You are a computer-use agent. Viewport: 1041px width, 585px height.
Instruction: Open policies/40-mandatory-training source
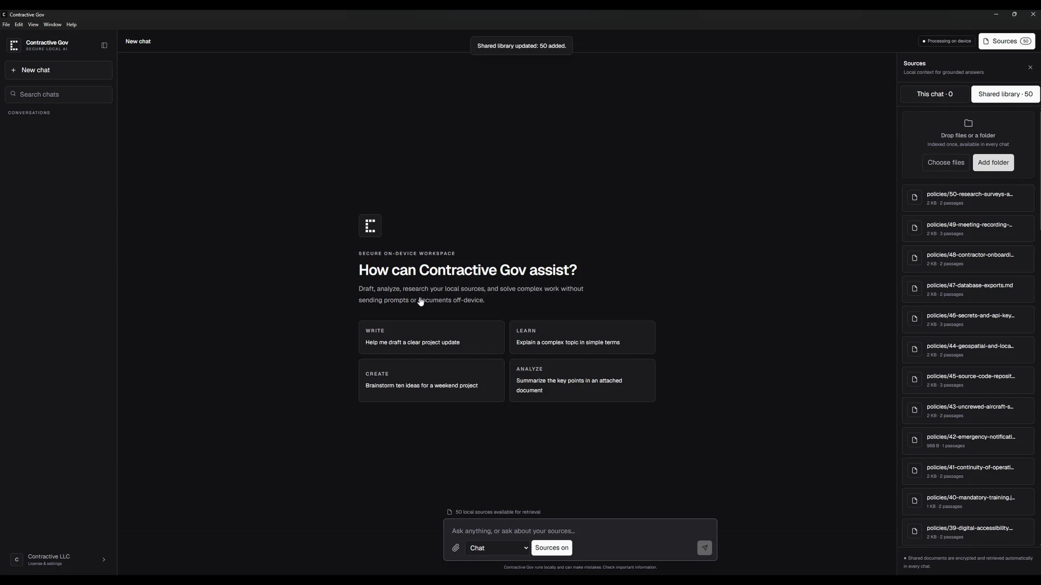tap(968, 502)
